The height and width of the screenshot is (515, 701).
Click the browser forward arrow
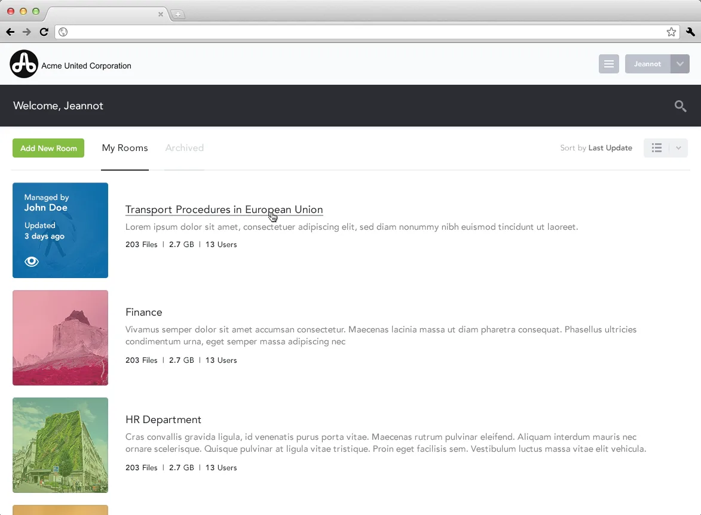(x=27, y=32)
